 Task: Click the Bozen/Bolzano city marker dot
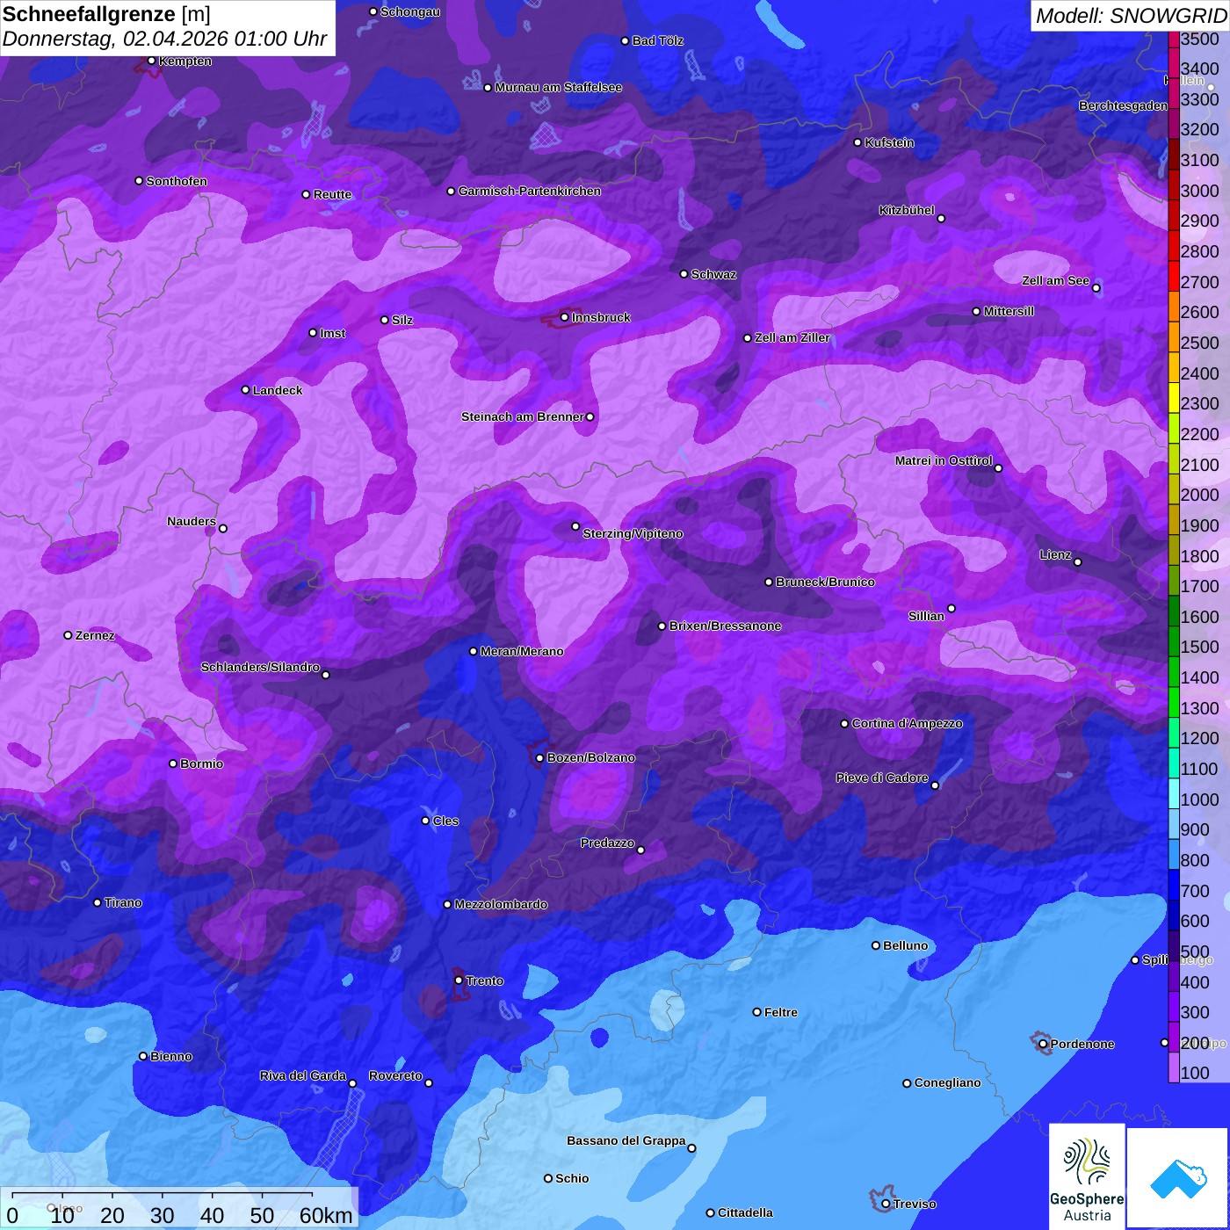coord(539,757)
